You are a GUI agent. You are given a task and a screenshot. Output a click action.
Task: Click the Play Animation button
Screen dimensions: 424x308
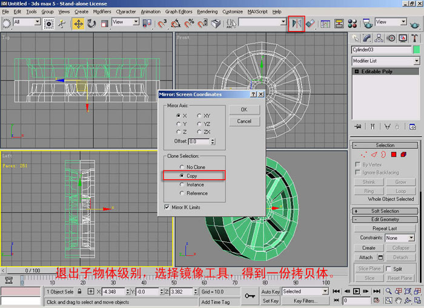point(356,291)
